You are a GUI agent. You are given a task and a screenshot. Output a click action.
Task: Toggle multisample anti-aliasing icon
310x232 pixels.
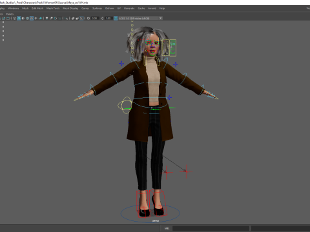click(56, 18)
